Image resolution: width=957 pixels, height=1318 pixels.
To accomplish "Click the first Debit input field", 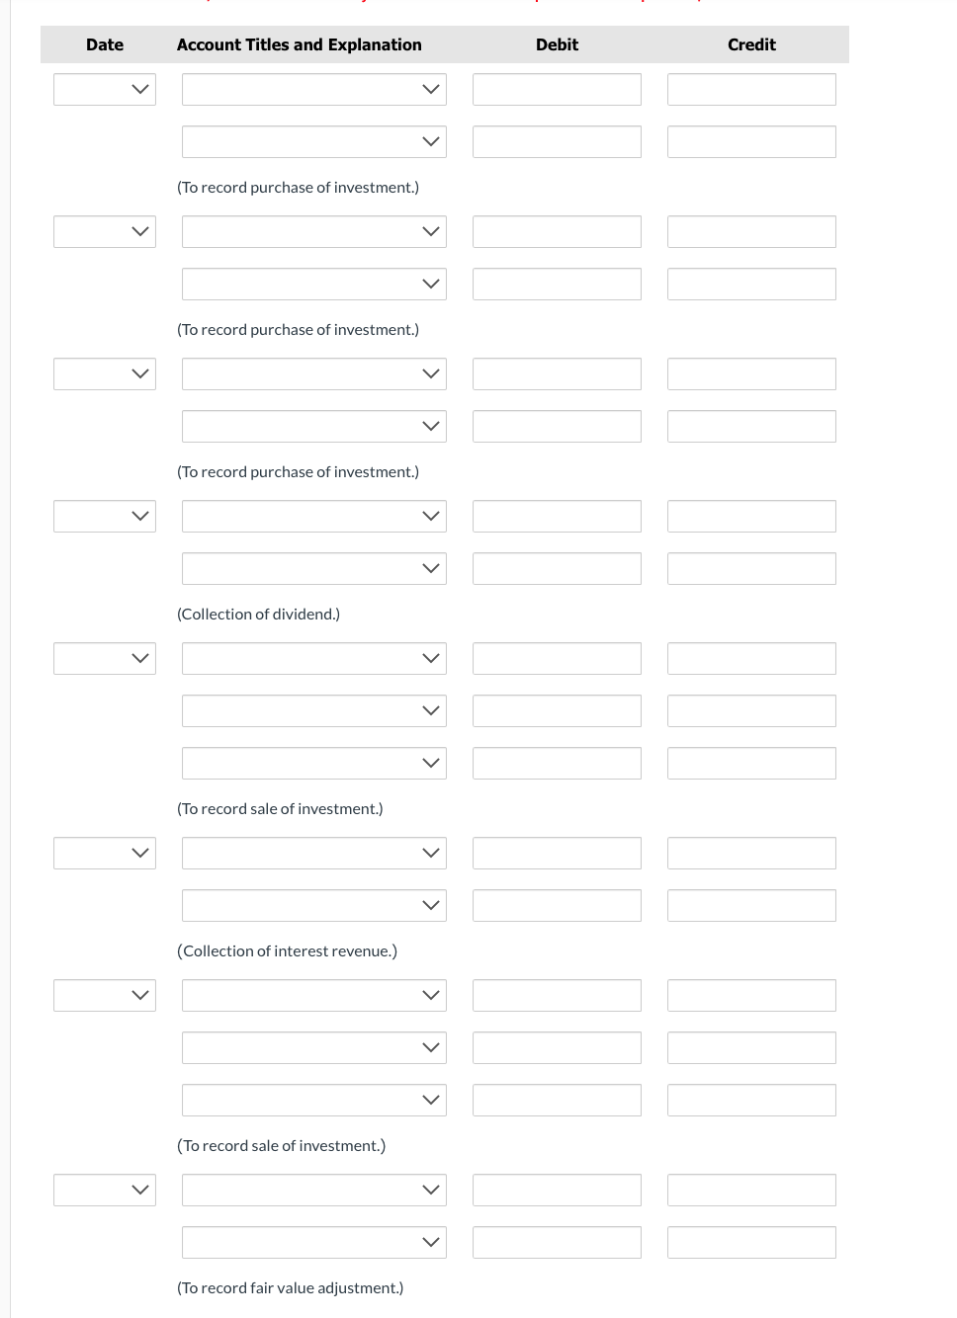I will (x=557, y=89).
